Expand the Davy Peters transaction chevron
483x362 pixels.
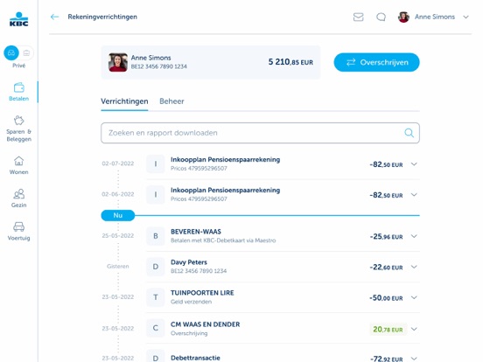point(414,267)
